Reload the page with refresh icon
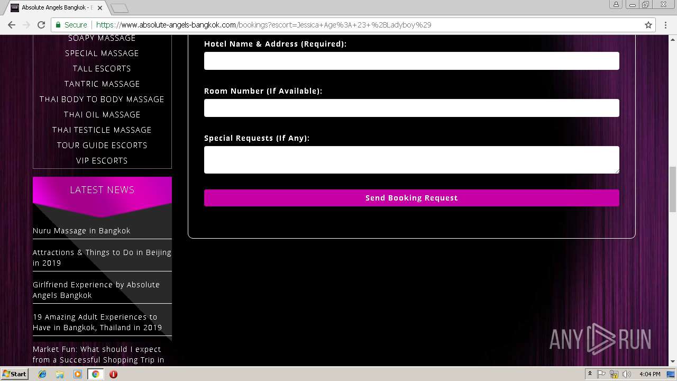Image resolution: width=677 pixels, height=381 pixels. click(x=41, y=25)
